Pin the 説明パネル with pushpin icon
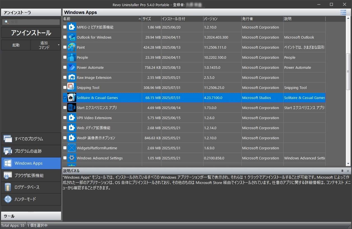 pos(342,171)
